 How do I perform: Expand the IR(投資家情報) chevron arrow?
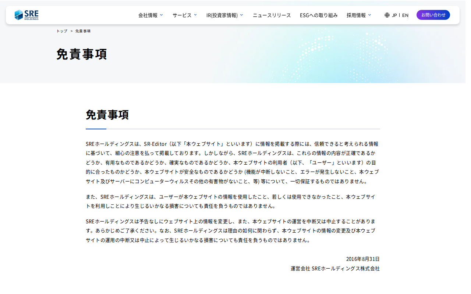[x=241, y=15]
